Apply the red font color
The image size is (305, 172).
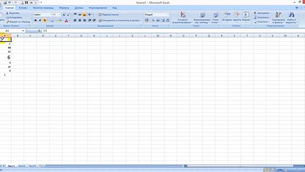[66, 21]
